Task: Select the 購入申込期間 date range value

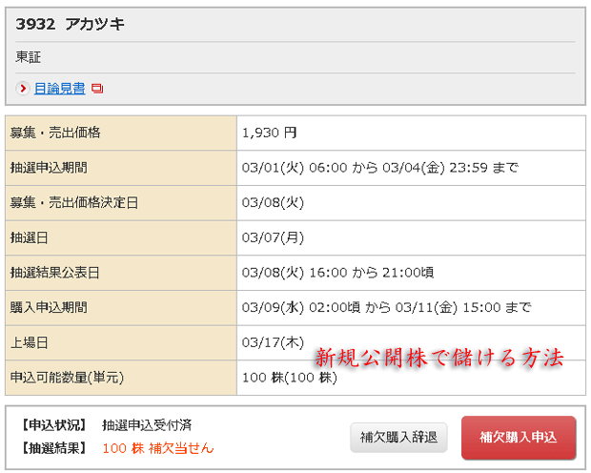Action: pyautogui.click(x=387, y=307)
